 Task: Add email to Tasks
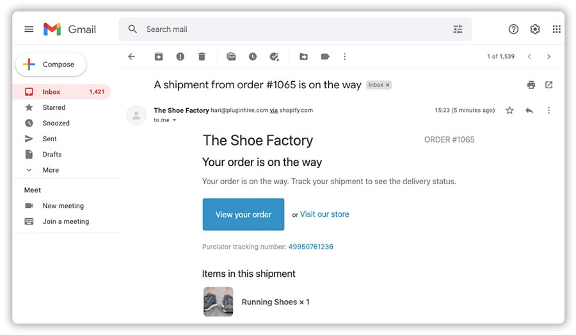pyautogui.click(x=275, y=56)
